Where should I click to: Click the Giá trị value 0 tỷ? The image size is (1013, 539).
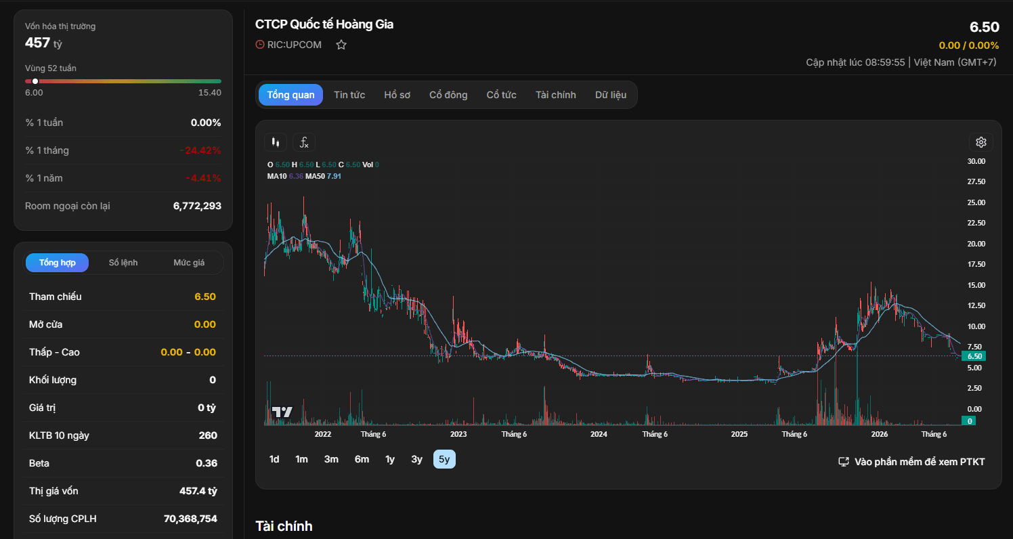pyautogui.click(x=207, y=408)
